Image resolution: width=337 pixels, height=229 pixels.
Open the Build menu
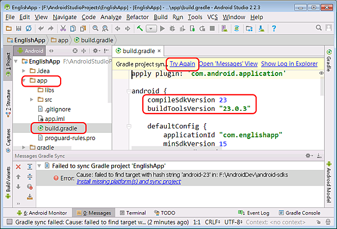tap(161, 17)
